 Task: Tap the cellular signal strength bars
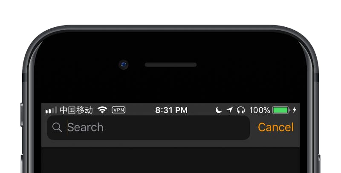click(x=51, y=110)
